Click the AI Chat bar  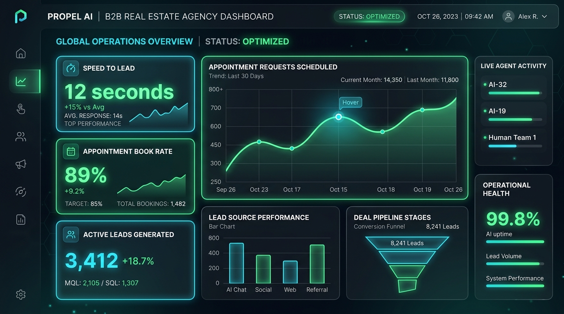[x=237, y=263]
